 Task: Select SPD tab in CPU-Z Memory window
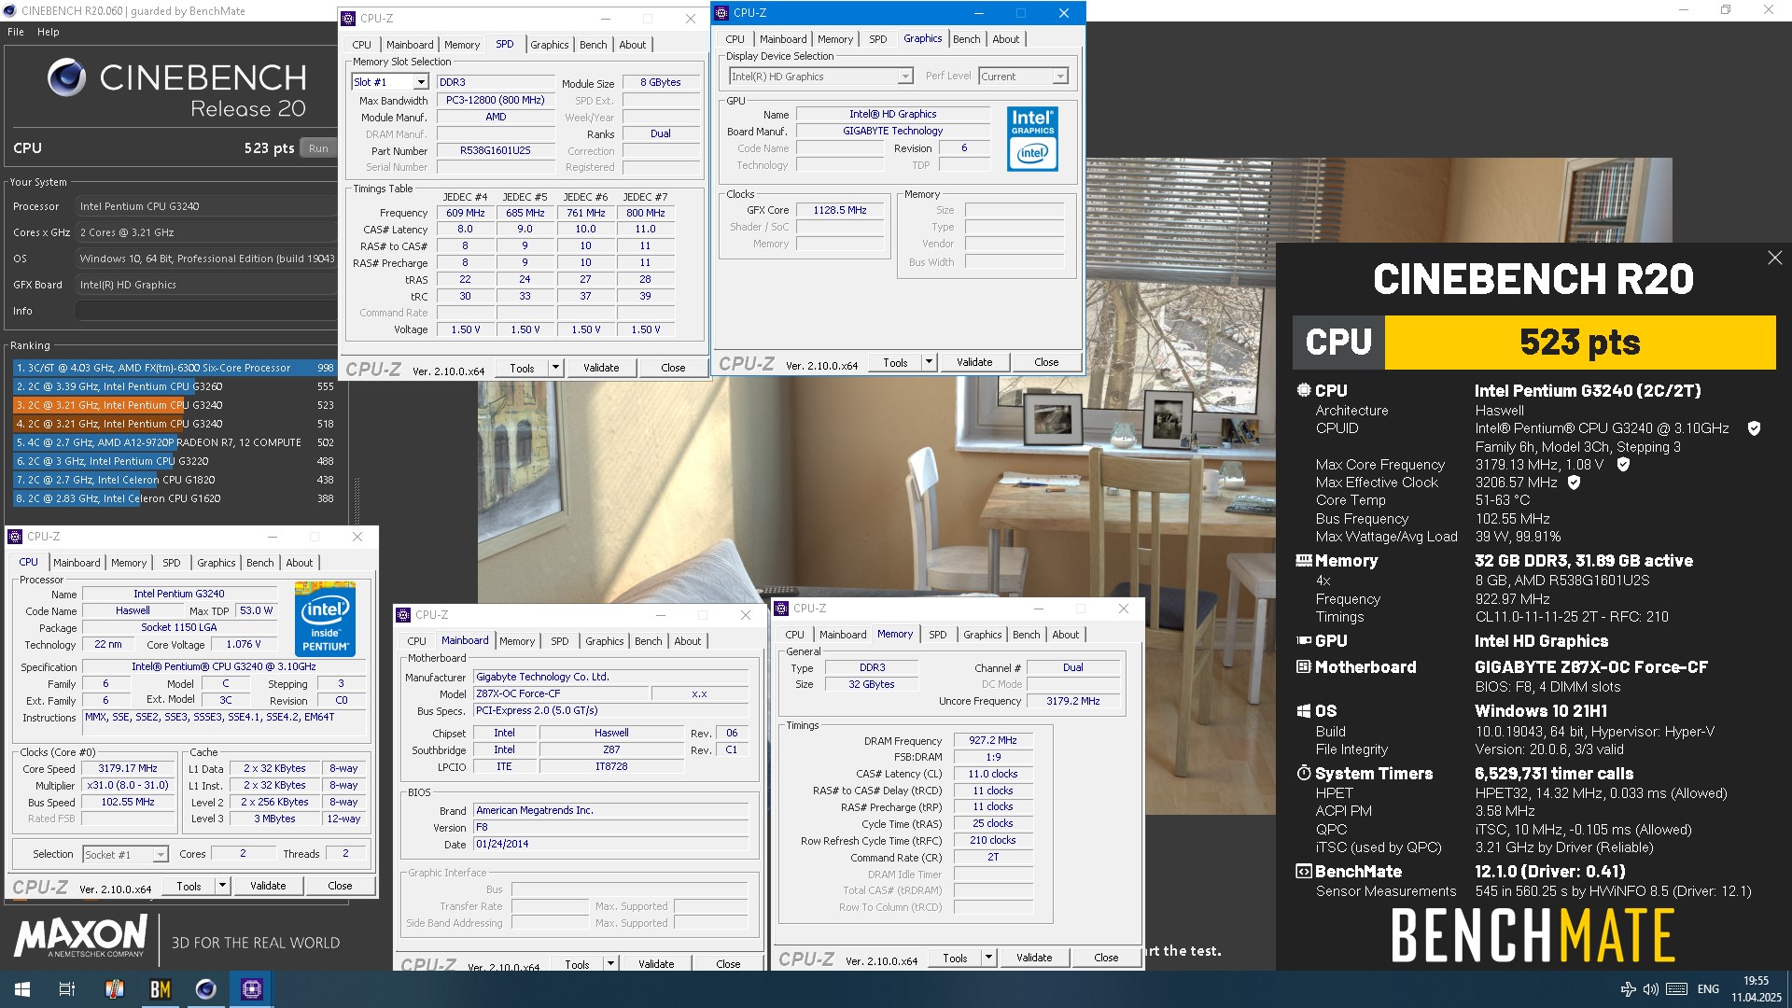click(937, 635)
